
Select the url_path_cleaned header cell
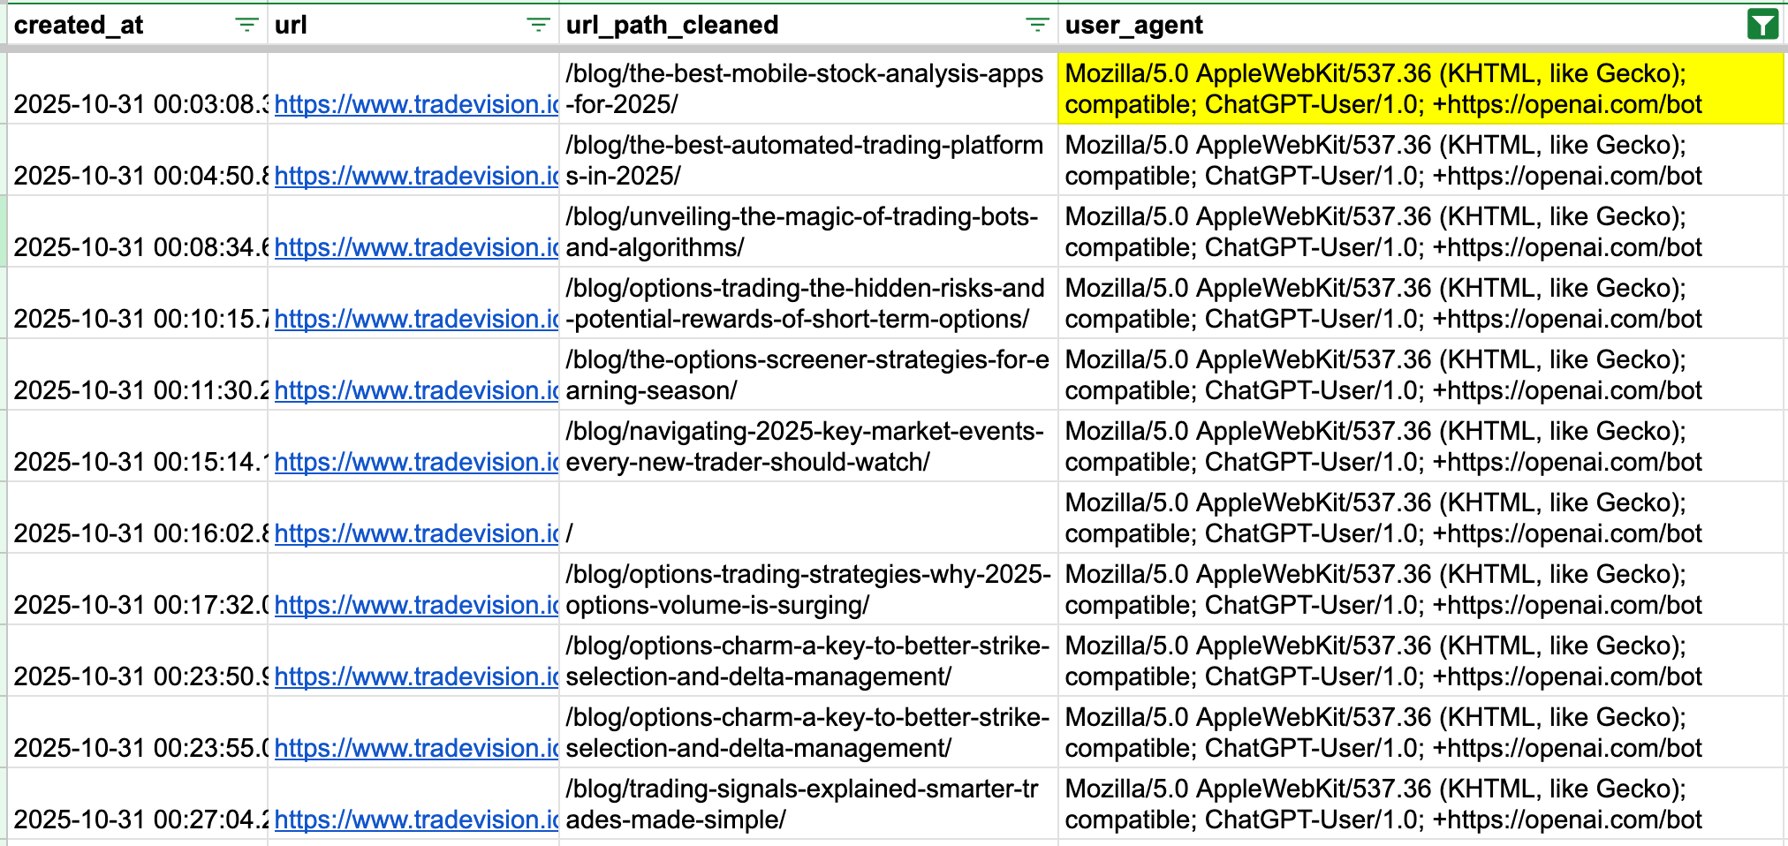tap(808, 25)
